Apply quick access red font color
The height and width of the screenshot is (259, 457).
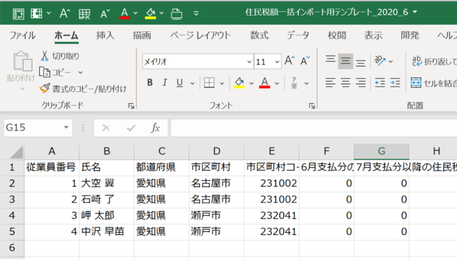pos(125,14)
